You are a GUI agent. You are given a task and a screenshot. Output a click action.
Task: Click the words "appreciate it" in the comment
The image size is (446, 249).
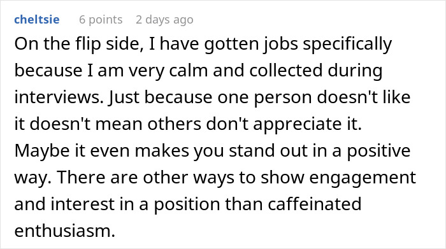point(306,124)
